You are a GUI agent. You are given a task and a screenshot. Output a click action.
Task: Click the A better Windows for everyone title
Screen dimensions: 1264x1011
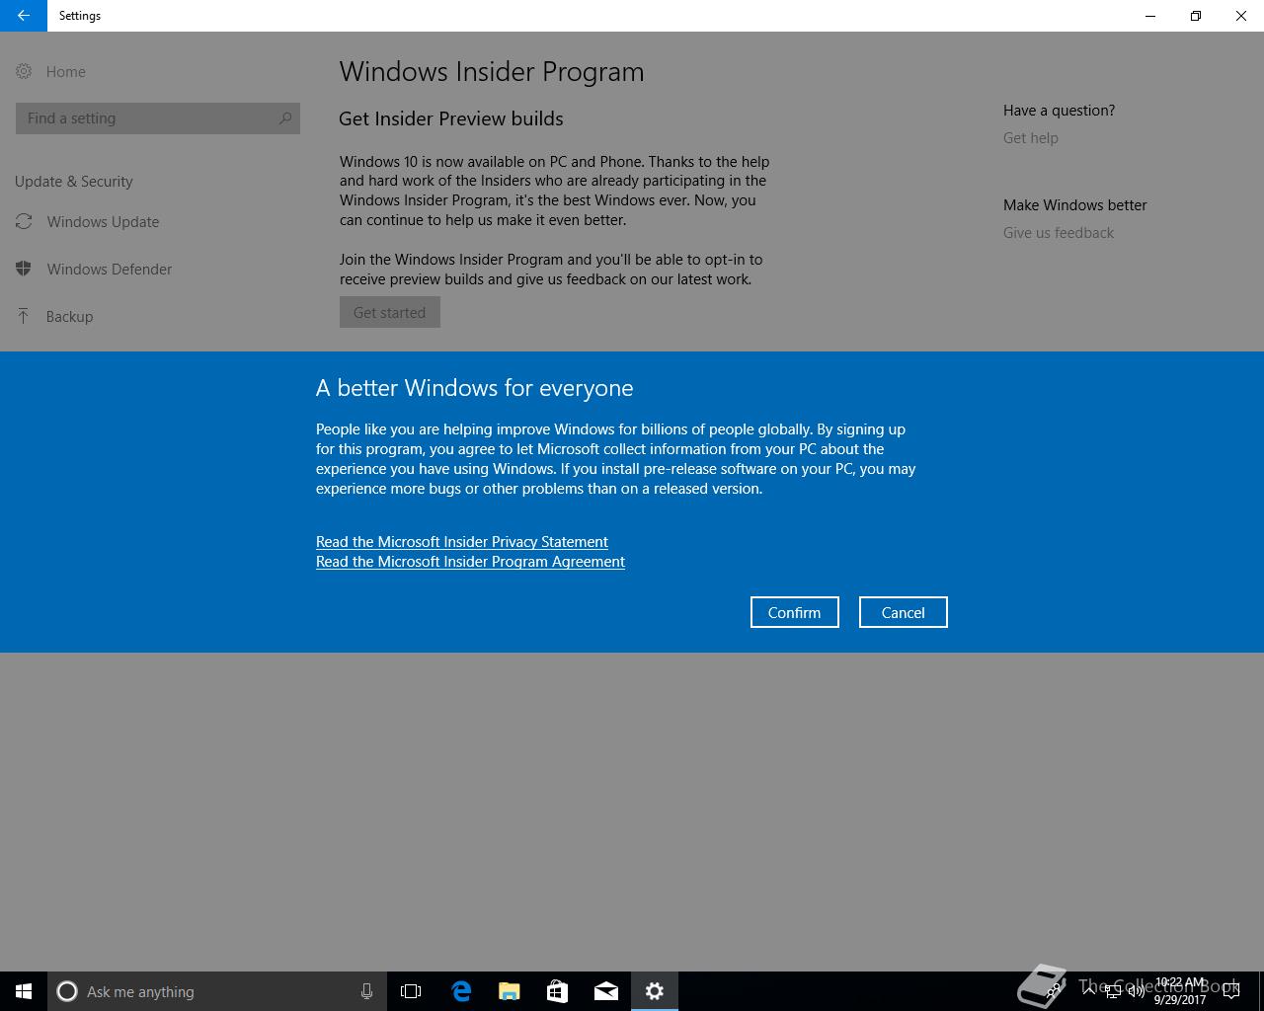(x=475, y=388)
